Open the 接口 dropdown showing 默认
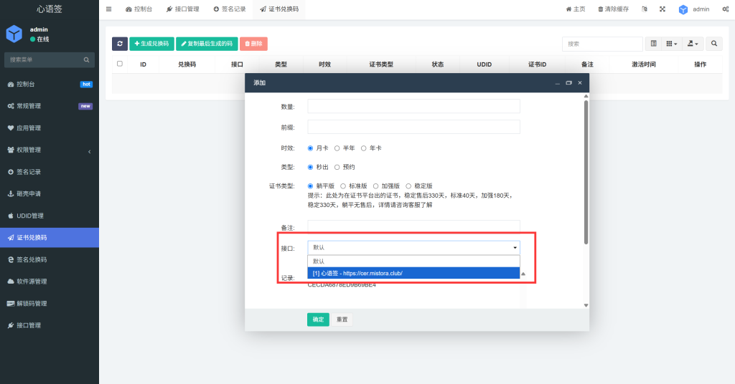The image size is (735, 384). coord(413,248)
